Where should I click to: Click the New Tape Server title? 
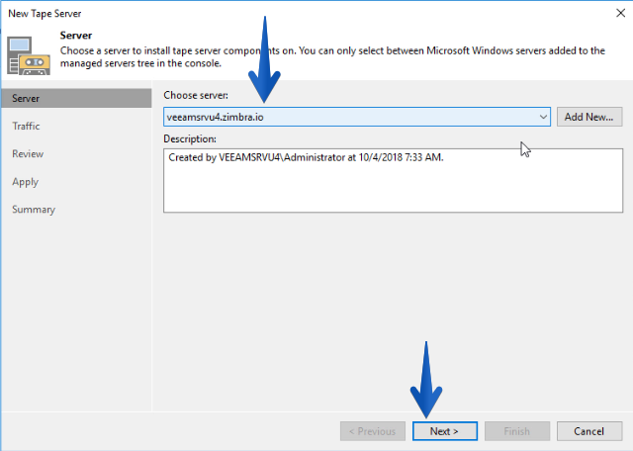point(45,13)
